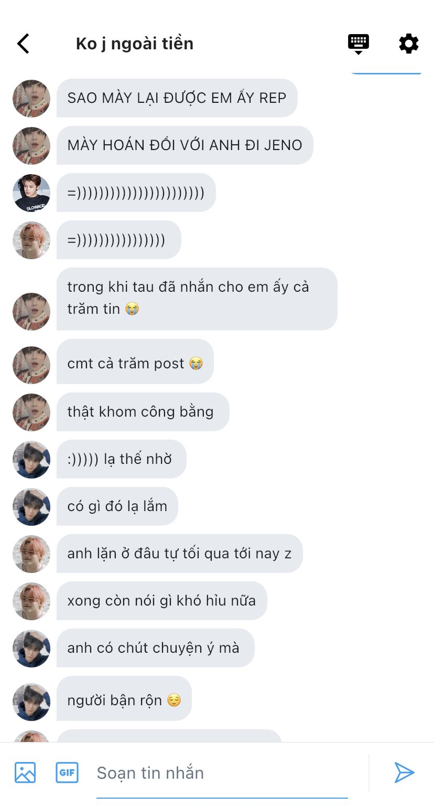The height and width of the screenshot is (806, 434).
Task: Tap pink-haired avatar by 'anh lặn ở đâu' message
Action: click(31, 554)
